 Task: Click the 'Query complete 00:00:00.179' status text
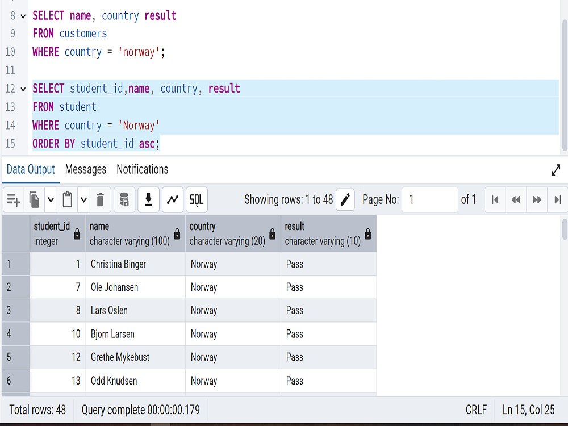140,410
